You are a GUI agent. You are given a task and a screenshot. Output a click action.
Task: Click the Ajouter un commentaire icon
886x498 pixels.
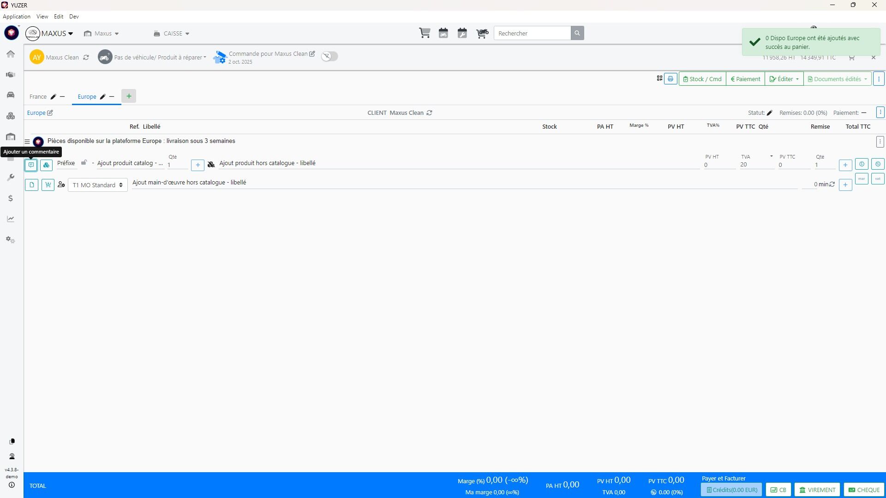pyautogui.click(x=31, y=165)
